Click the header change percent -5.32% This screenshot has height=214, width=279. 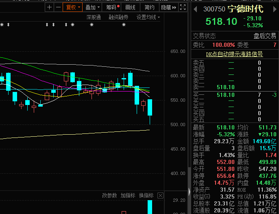[x=253, y=26]
